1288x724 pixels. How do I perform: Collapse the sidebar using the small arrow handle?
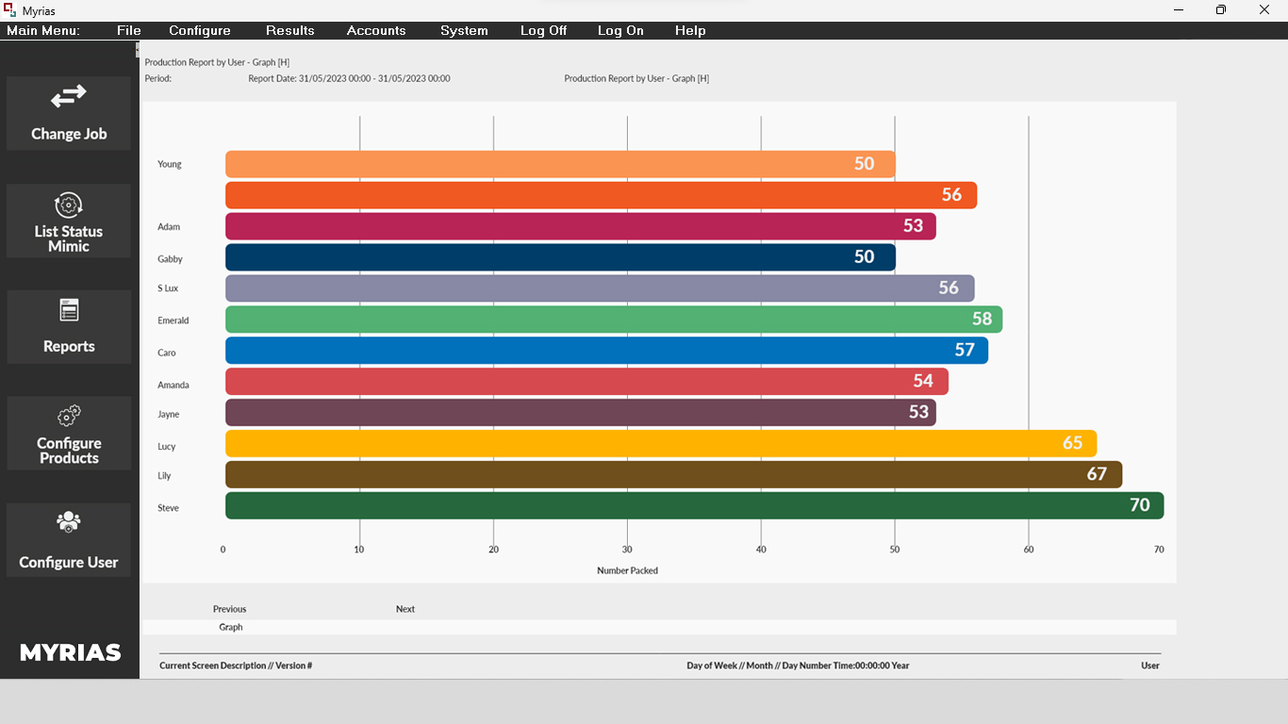pos(138,49)
